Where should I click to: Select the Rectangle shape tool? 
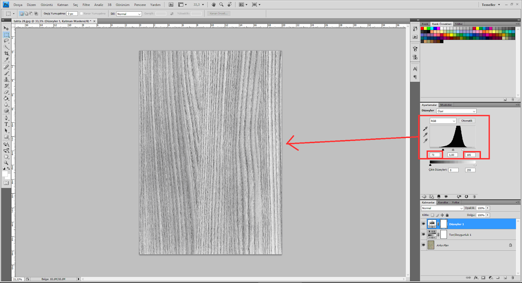coord(6,137)
